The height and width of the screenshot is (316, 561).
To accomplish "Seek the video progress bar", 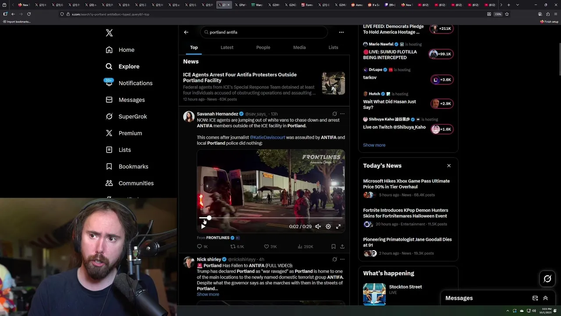I will (x=271, y=218).
